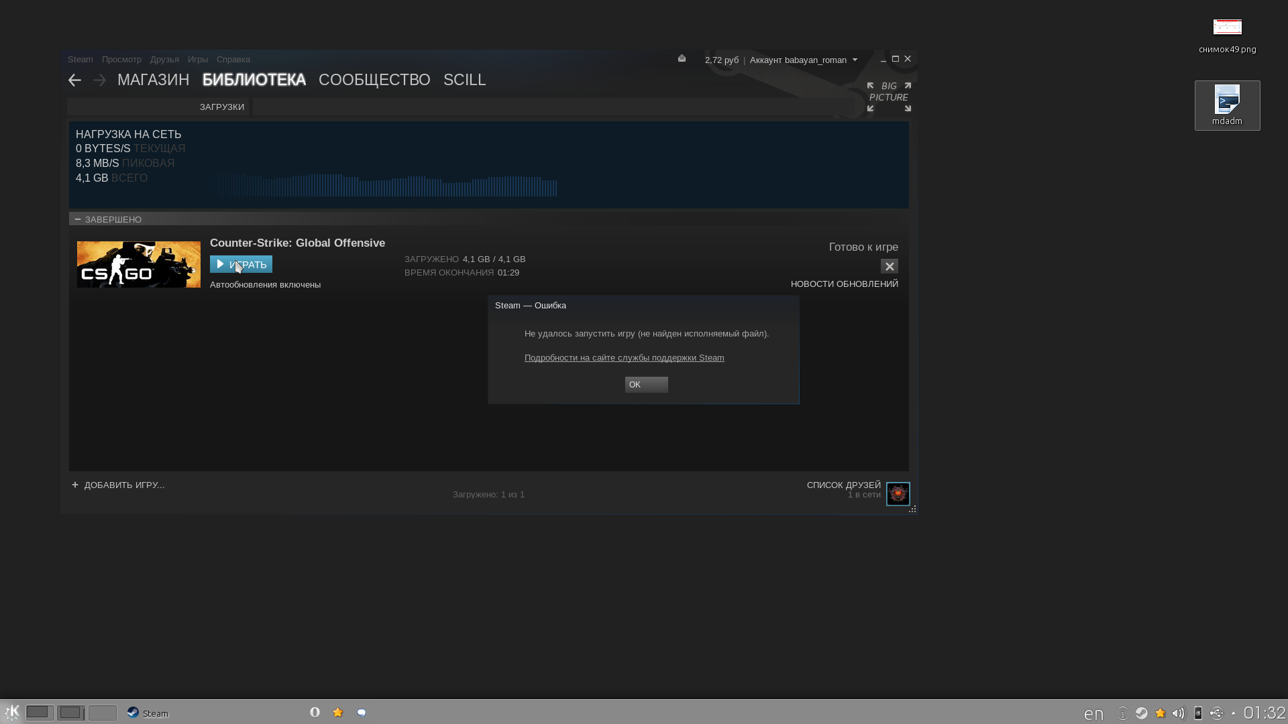Open the friends avatar thumbnail
Viewport: 1288px width, 724px height.
click(898, 494)
